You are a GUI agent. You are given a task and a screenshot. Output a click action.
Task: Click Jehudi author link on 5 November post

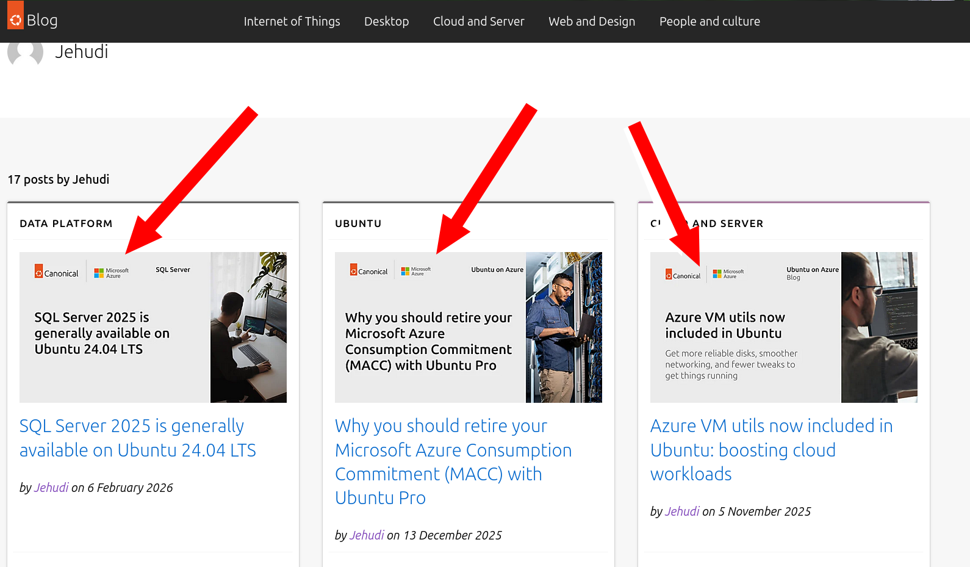click(682, 511)
